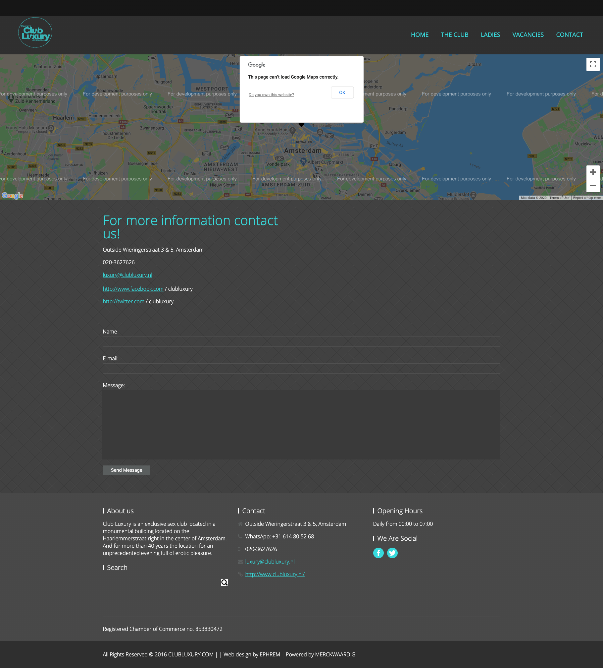Go to THE CLUB page
This screenshot has width=603, height=668.
[x=454, y=35]
